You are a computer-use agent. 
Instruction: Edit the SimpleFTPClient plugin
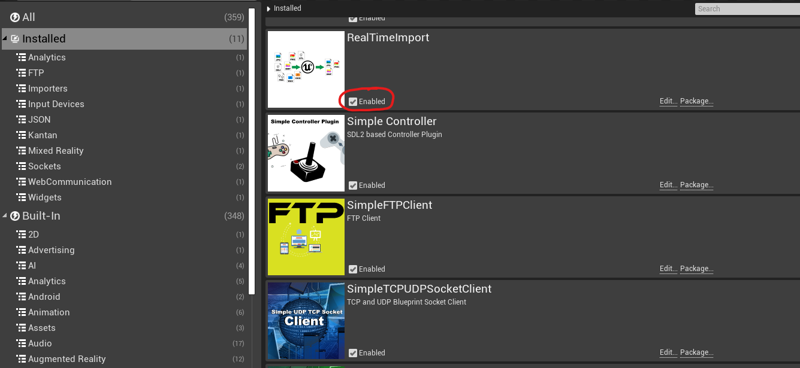click(668, 269)
